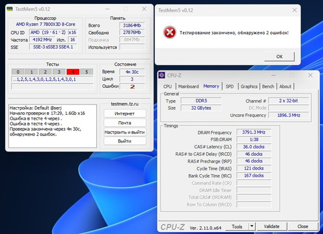Minimize the TestMem5 main window
This screenshot has height=234, width=323.
[x=107, y=9]
